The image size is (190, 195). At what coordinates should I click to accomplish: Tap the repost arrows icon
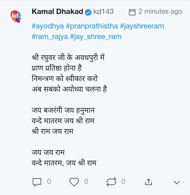pos(111,182)
